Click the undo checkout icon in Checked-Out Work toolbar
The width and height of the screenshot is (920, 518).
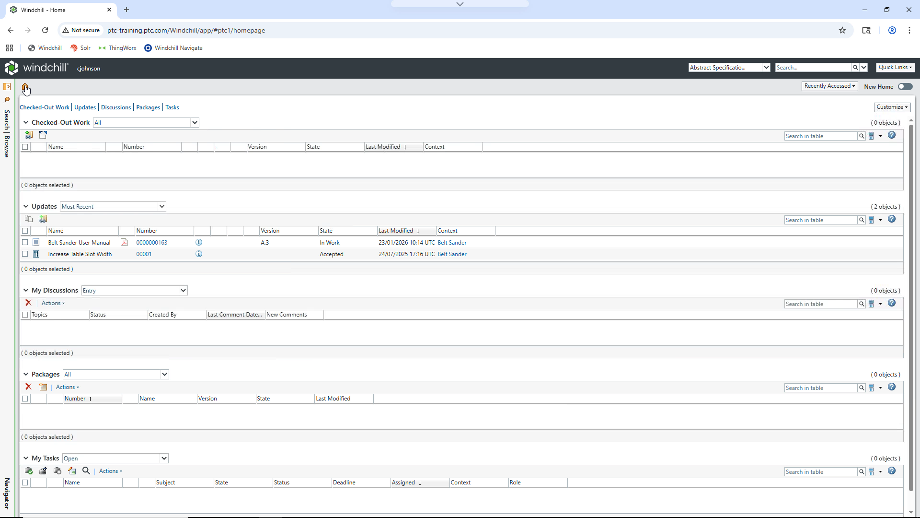[43, 135]
